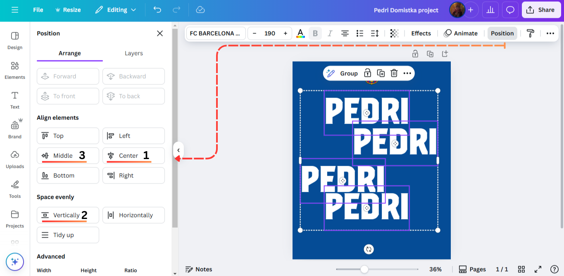Space elements evenly Horizontally
This screenshot has height=276, width=564.
[133, 215]
